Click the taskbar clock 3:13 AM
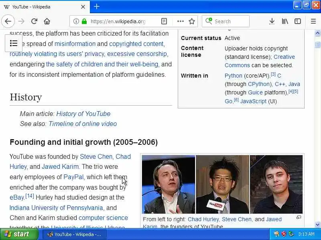The image size is (321, 240). coord(306,234)
